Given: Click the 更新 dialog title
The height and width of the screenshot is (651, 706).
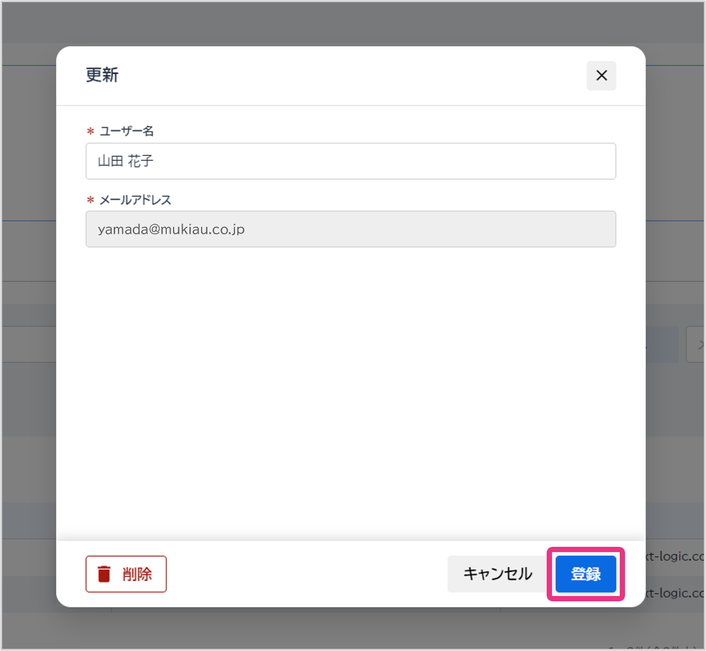Looking at the screenshot, I should click(x=102, y=75).
